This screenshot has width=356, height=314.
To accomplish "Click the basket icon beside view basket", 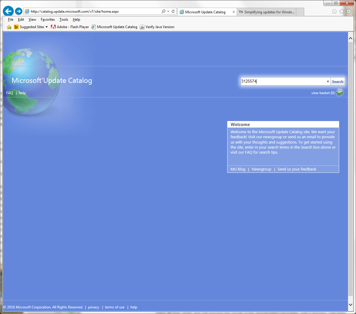I will click(340, 93).
